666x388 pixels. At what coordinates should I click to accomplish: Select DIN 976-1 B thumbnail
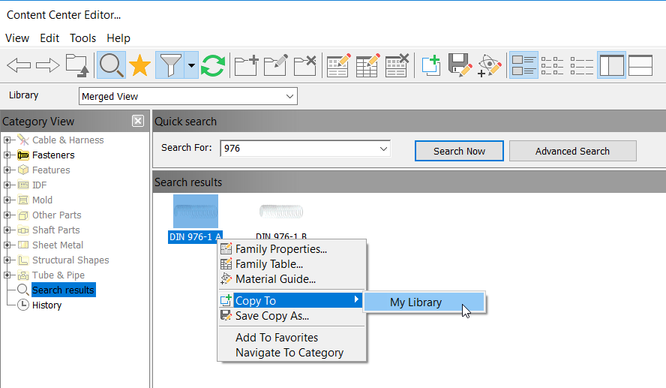[x=281, y=211]
